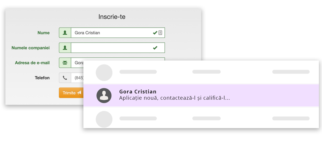Image resolution: width=322 pixels, height=142 pixels.
Task: Click the Gora Cristian name in list
Action: 138,92
